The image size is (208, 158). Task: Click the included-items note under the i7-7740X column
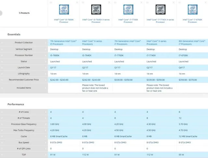tap(160, 88)
